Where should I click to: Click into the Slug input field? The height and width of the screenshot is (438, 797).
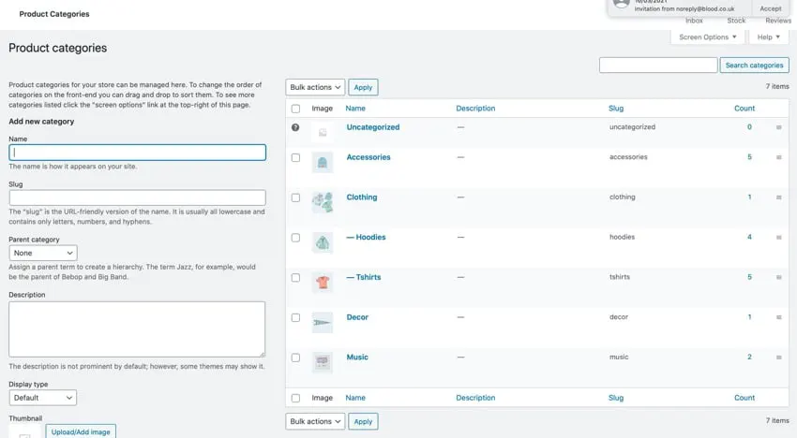coord(137,197)
